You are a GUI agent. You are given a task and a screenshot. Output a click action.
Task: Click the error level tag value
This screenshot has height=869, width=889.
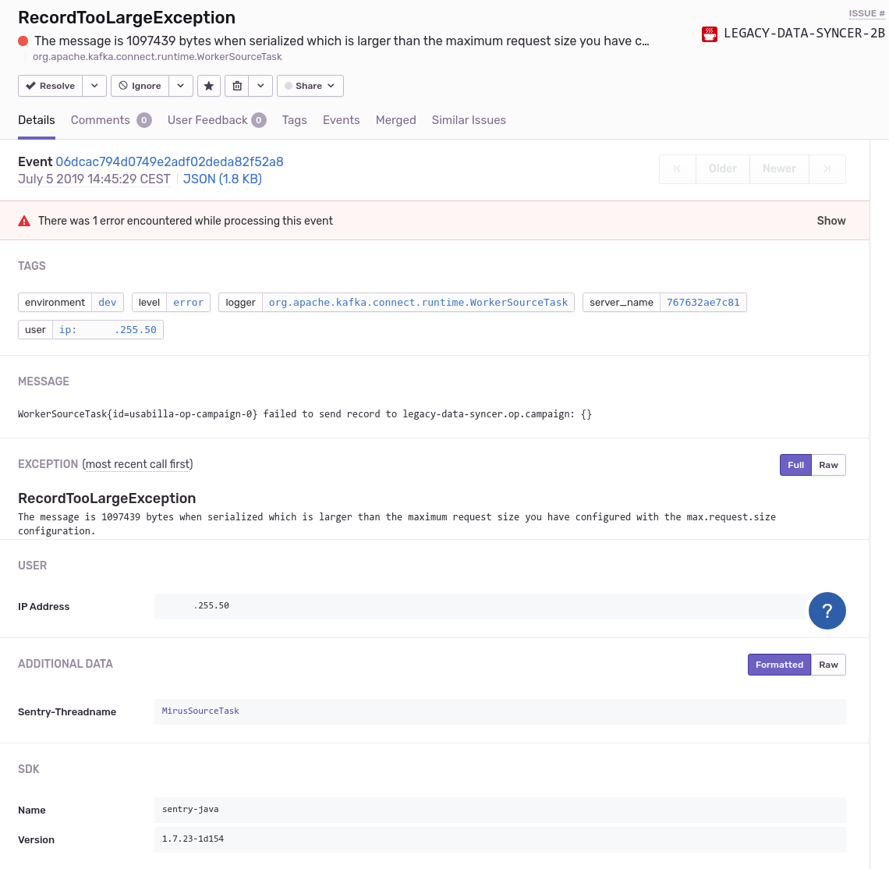coord(188,303)
